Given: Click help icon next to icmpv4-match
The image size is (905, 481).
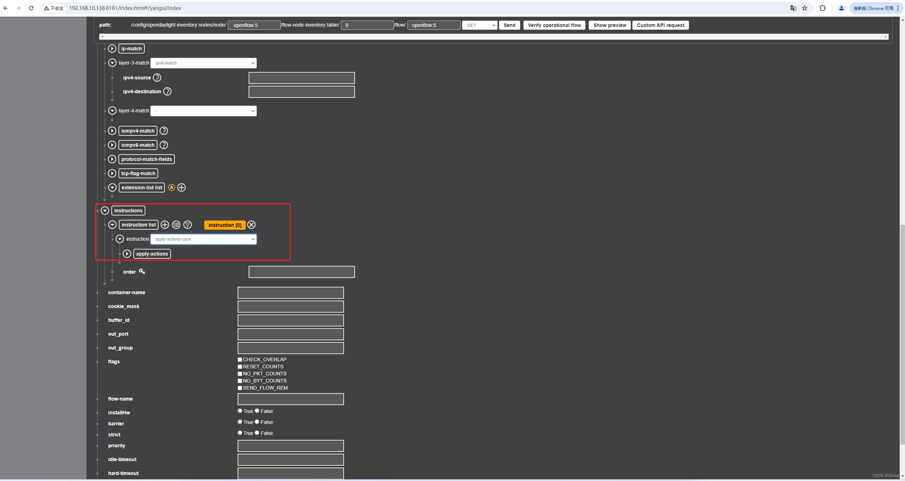Looking at the screenshot, I should (163, 131).
